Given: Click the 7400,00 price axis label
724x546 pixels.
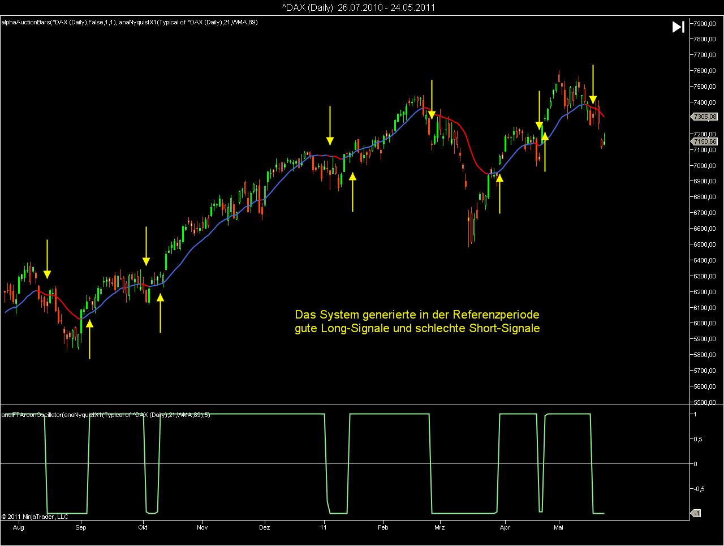Looking at the screenshot, I should pyautogui.click(x=705, y=102).
